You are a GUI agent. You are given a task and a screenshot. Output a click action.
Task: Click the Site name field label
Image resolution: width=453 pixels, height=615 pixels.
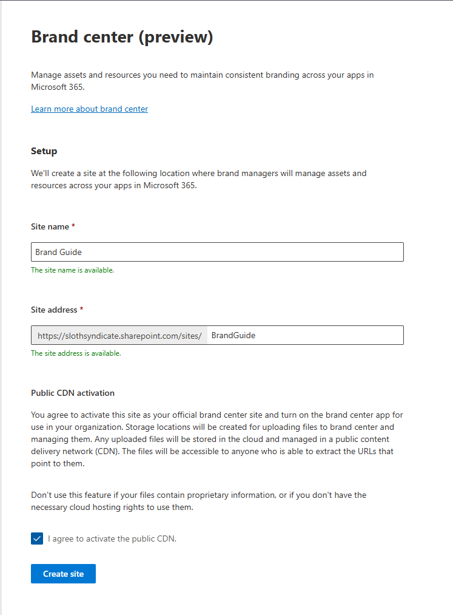point(50,226)
